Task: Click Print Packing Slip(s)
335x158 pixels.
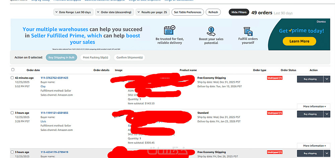Action: click(95, 57)
